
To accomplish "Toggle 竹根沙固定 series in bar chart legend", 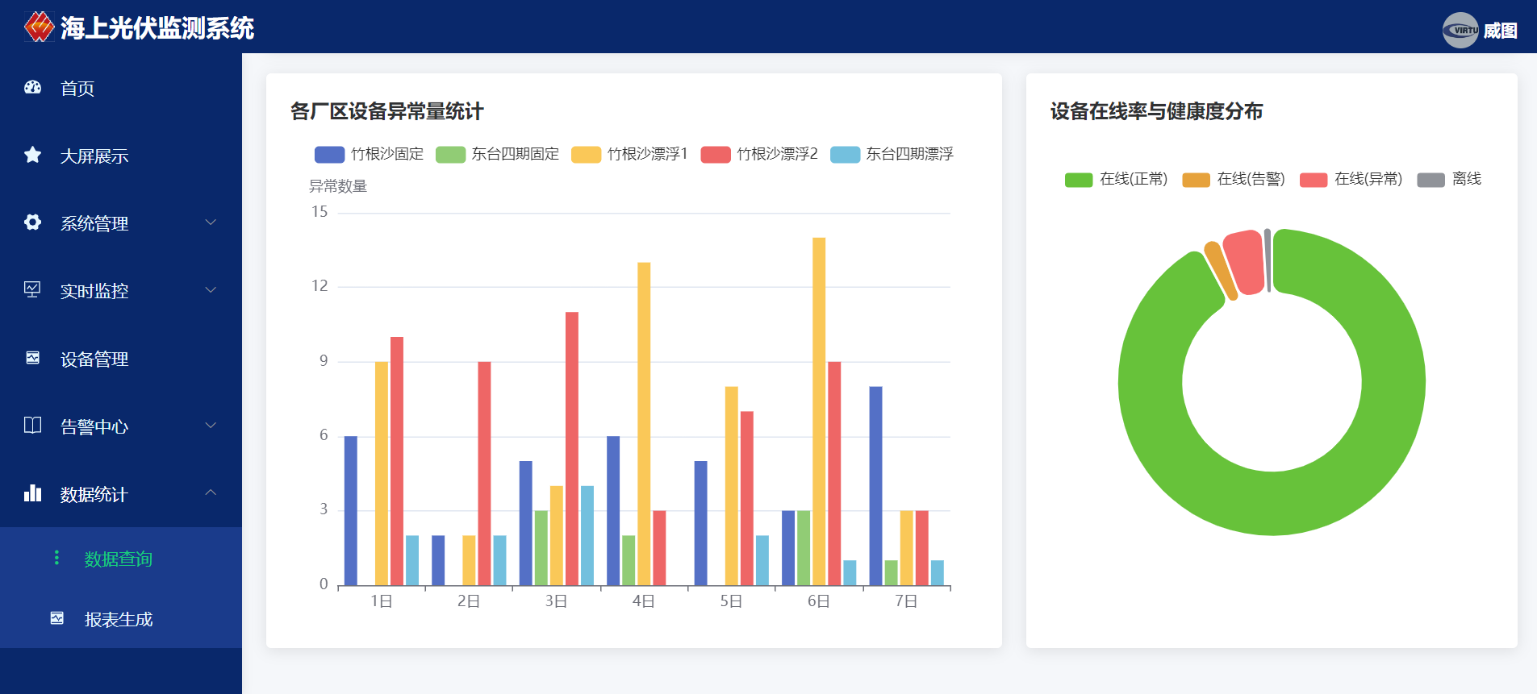I will [369, 154].
